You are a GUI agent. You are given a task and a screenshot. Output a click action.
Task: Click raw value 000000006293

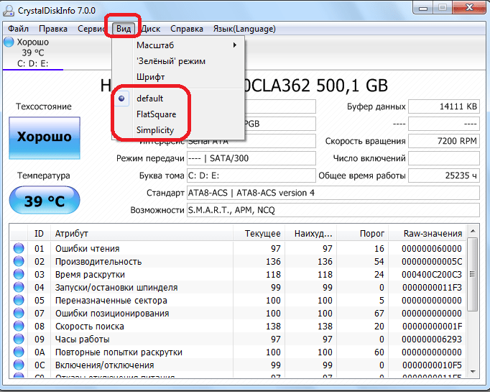point(432,339)
